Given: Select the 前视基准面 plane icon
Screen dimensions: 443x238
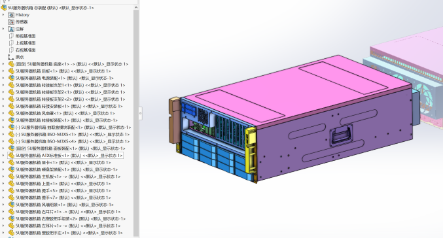Looking at the screenshot, I should click(x=11, y=36).
